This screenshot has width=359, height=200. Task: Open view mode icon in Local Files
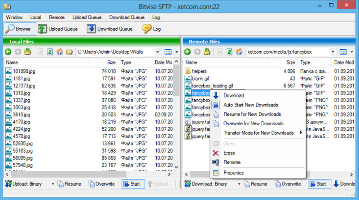[x=168, y=52]
